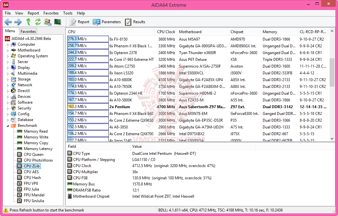This screenshot has height=216, width=338.
Task: Open the Memory Copy benchmark
Action: [x=36, y=143]
